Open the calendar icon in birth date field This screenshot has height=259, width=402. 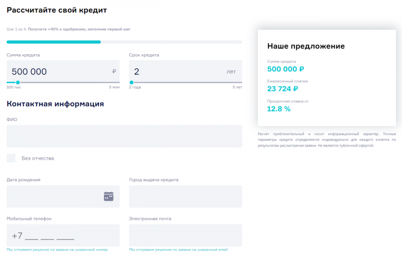[109, 196]
